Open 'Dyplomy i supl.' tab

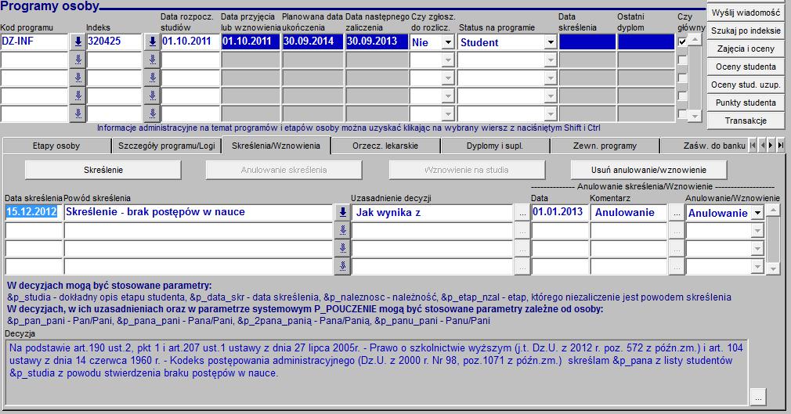coord(495,146)
